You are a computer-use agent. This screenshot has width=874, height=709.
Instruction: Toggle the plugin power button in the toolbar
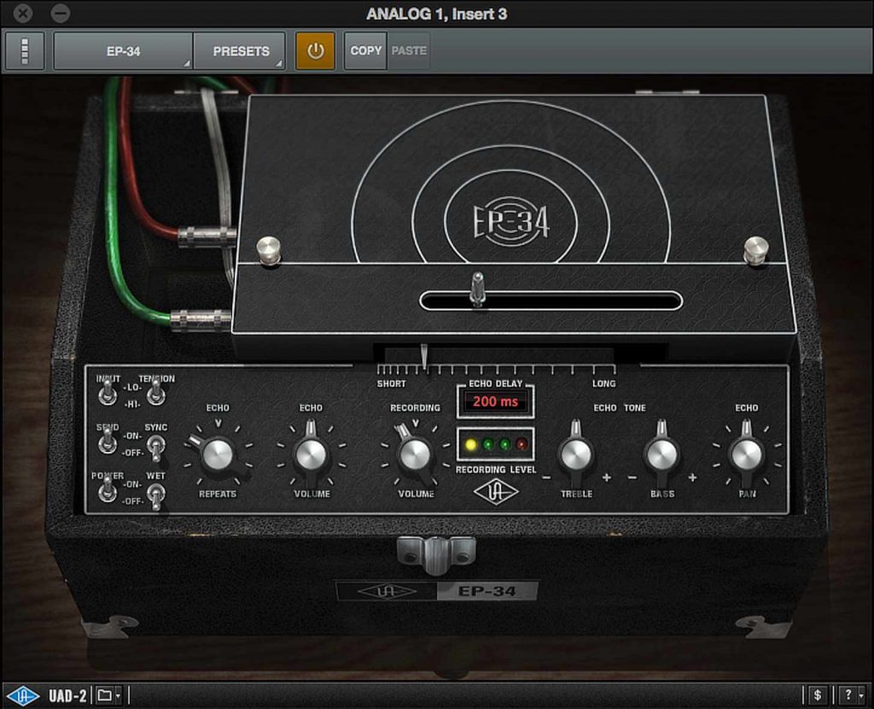pyautogui.click(x=316, y=51)
